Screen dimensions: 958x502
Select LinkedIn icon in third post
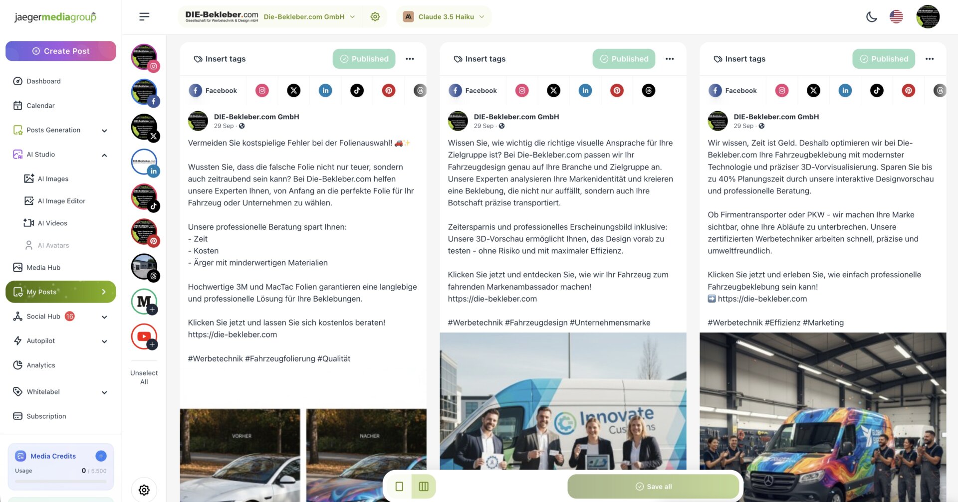845,90
